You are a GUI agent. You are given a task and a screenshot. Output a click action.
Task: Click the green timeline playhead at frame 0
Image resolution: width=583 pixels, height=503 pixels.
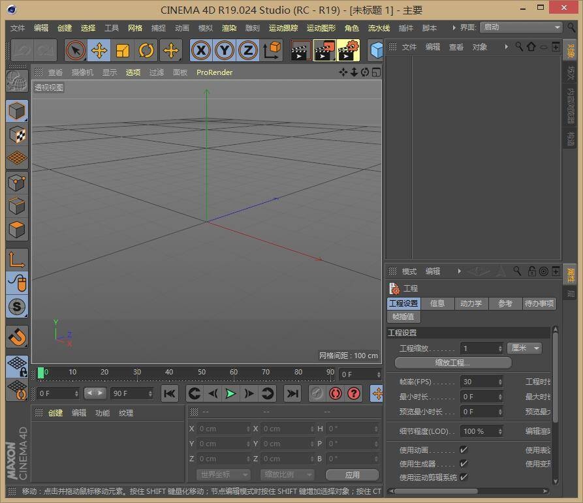pos(40,373)
